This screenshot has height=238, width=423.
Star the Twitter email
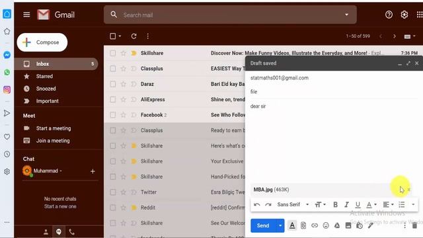(x=124, y=192)
